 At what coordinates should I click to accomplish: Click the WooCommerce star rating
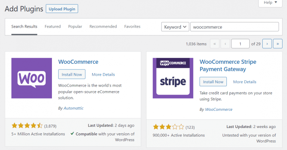27,126
